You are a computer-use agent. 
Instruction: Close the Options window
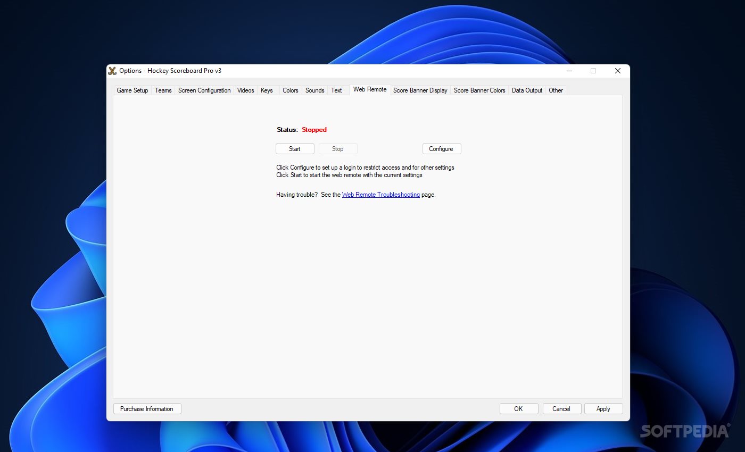click(618, 71)
